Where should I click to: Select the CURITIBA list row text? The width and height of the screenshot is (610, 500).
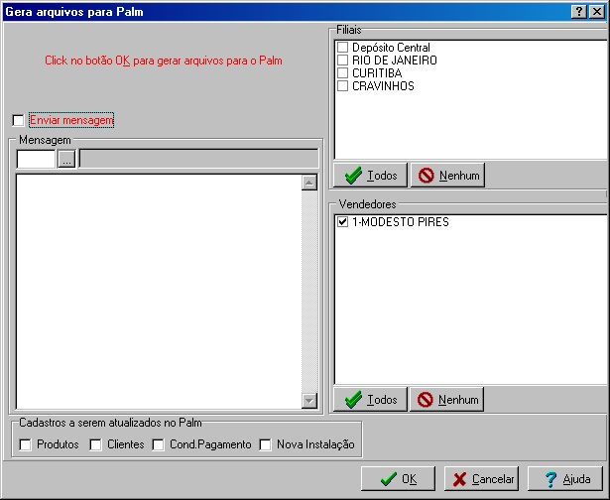coord(377,73)
